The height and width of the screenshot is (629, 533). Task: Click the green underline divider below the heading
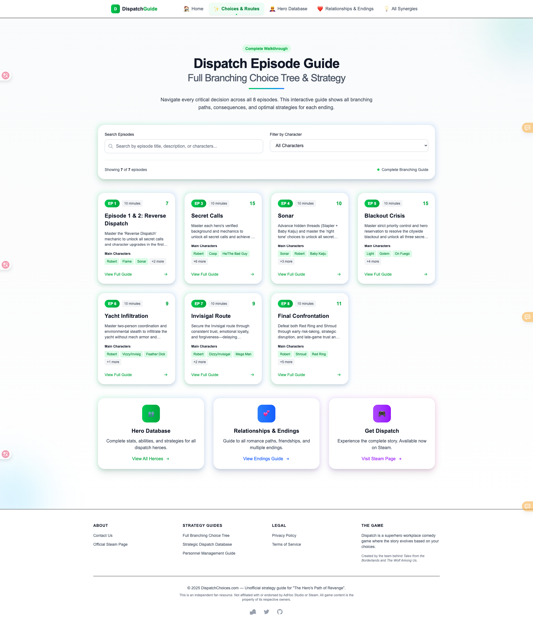(266, 89)
